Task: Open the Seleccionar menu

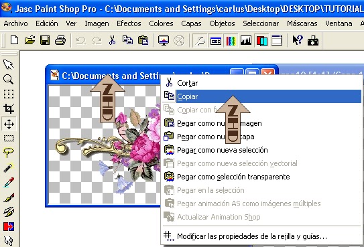Action: [x=261, y=23]
